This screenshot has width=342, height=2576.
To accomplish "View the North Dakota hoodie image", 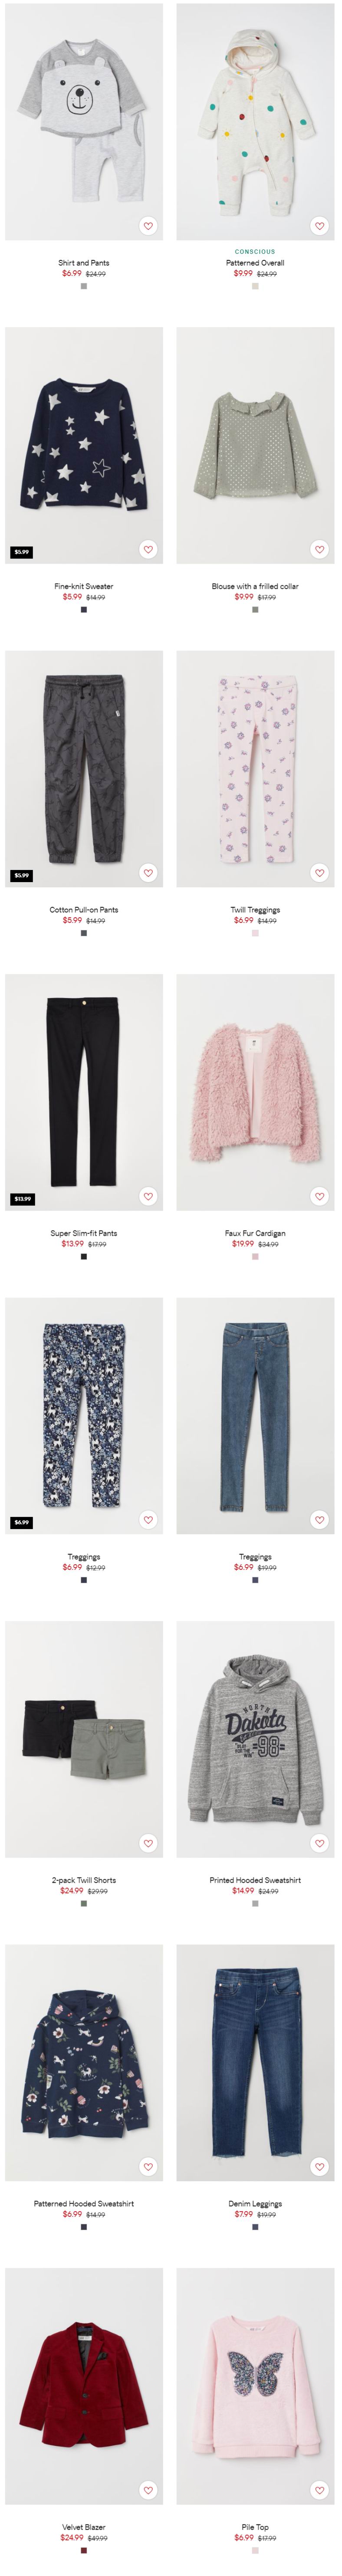I will [255, 1739].
